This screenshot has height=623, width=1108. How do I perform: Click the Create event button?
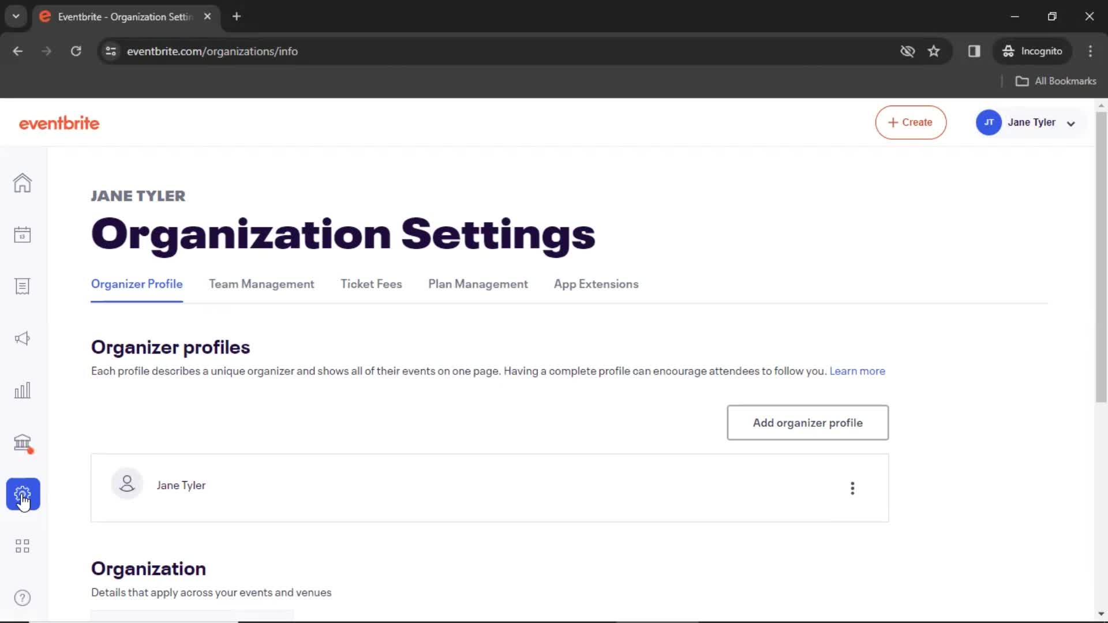pyautogui.click(x=911, y=122)
